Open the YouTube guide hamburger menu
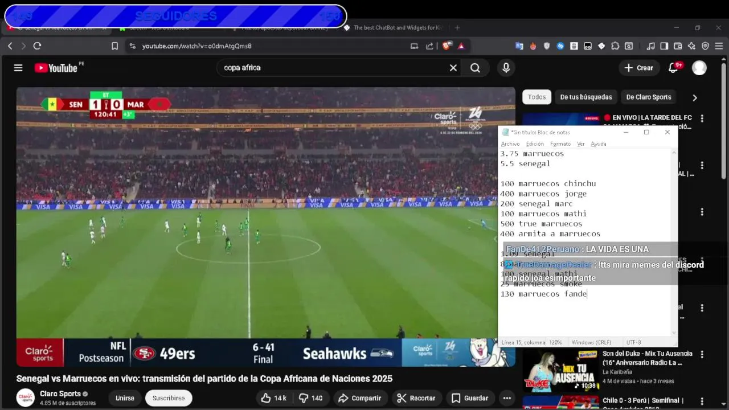The image size is (729, 410). pos(18,68)
